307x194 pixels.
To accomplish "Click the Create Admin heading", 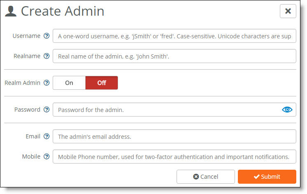I will pos(63,11).
